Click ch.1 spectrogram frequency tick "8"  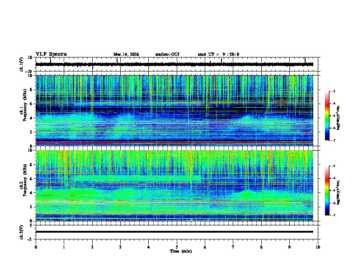click(32, 90)
